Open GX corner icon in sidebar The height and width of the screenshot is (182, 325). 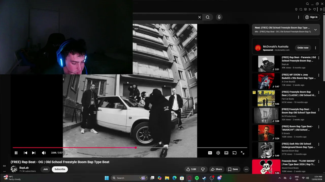[4, 166]
